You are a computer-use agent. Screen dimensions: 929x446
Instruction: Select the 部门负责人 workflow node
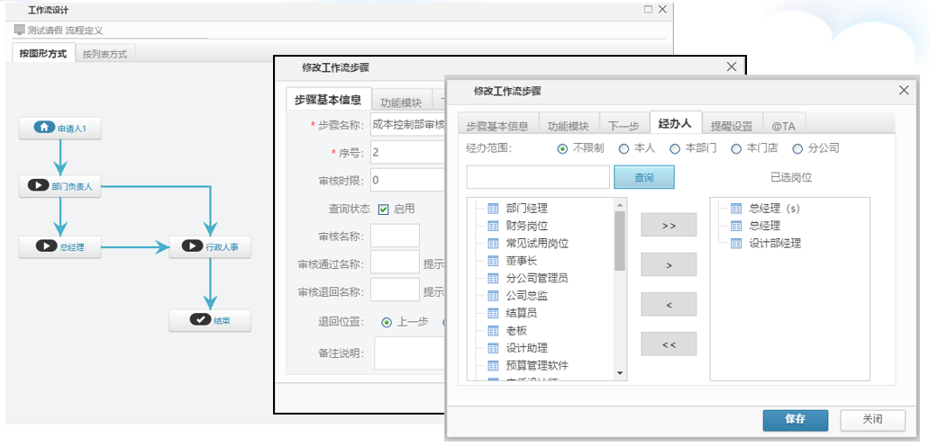60,186
